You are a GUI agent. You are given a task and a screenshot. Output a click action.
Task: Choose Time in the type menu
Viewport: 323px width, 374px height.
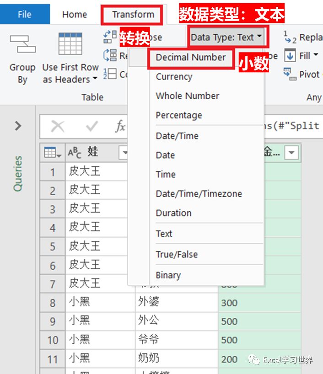166,174
